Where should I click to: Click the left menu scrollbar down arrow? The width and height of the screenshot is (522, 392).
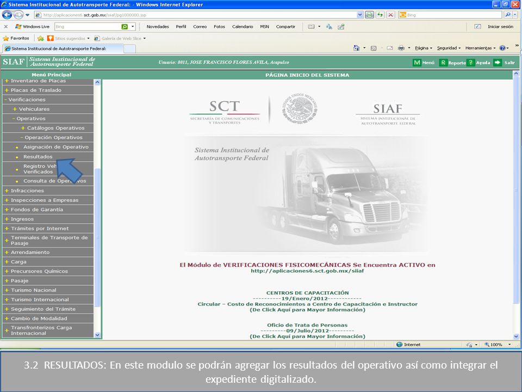[x=97, y=335]
